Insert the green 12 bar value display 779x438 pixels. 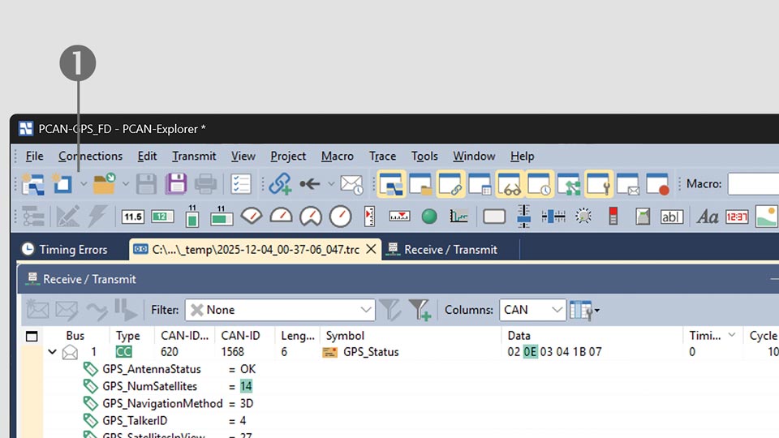pos(162,217)
